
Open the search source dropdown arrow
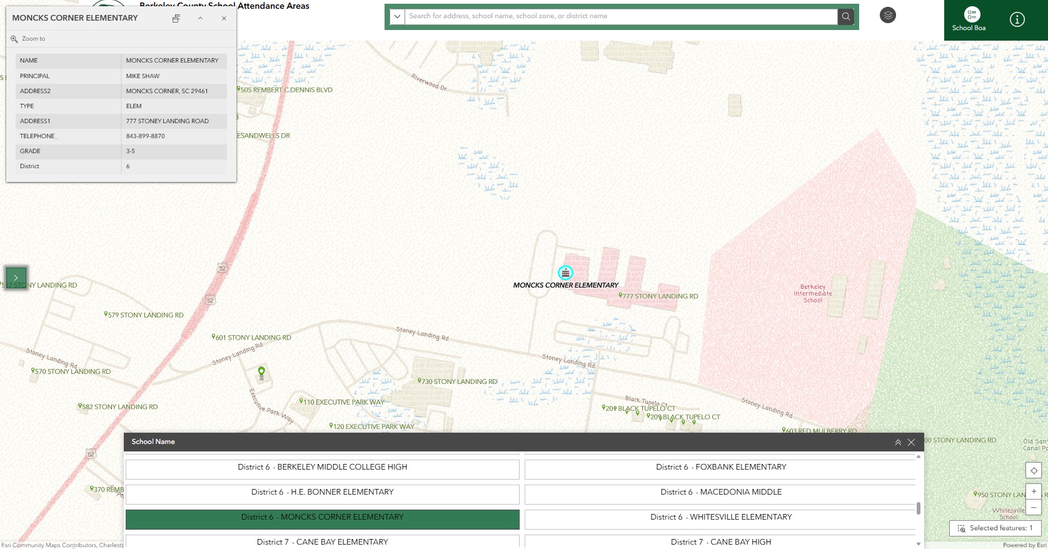[397, 16]
